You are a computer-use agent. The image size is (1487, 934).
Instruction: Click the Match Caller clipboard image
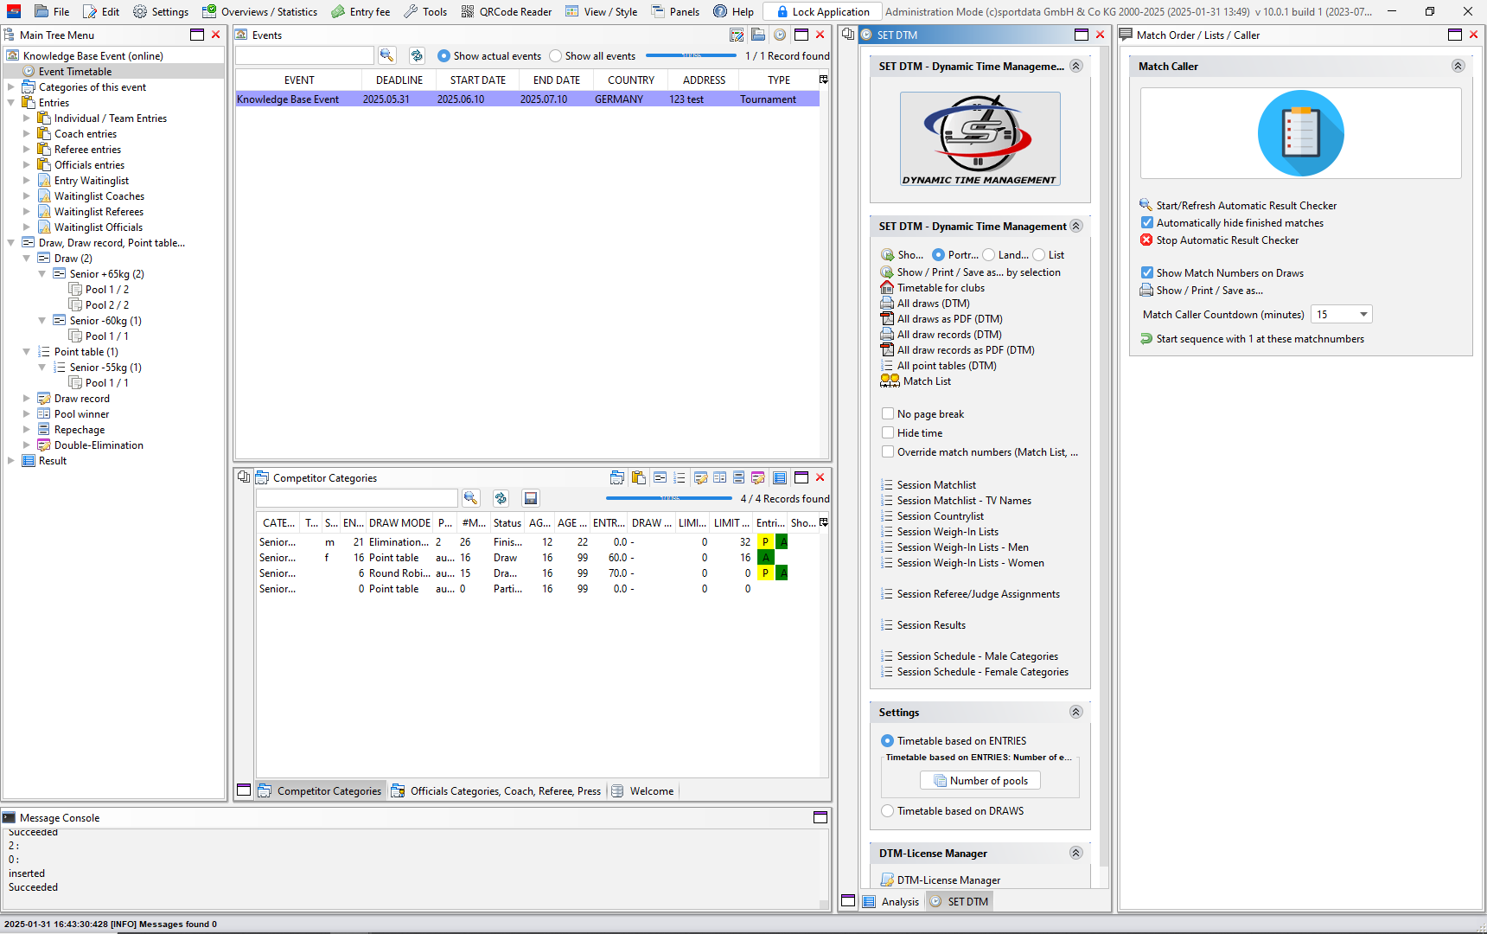1300,133
